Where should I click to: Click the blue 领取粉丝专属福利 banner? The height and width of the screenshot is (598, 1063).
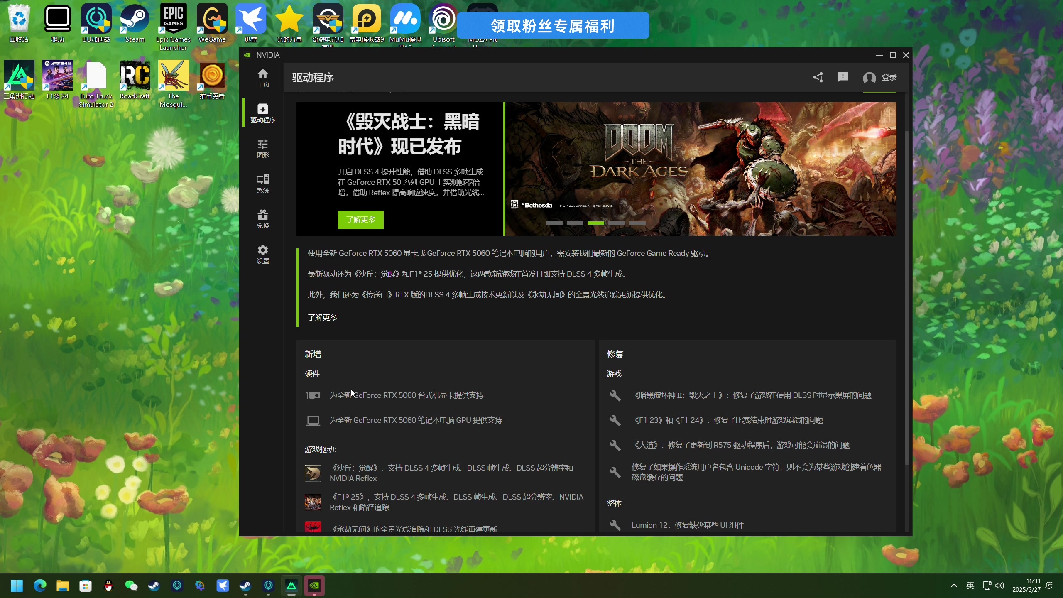[x=553, y=26]
